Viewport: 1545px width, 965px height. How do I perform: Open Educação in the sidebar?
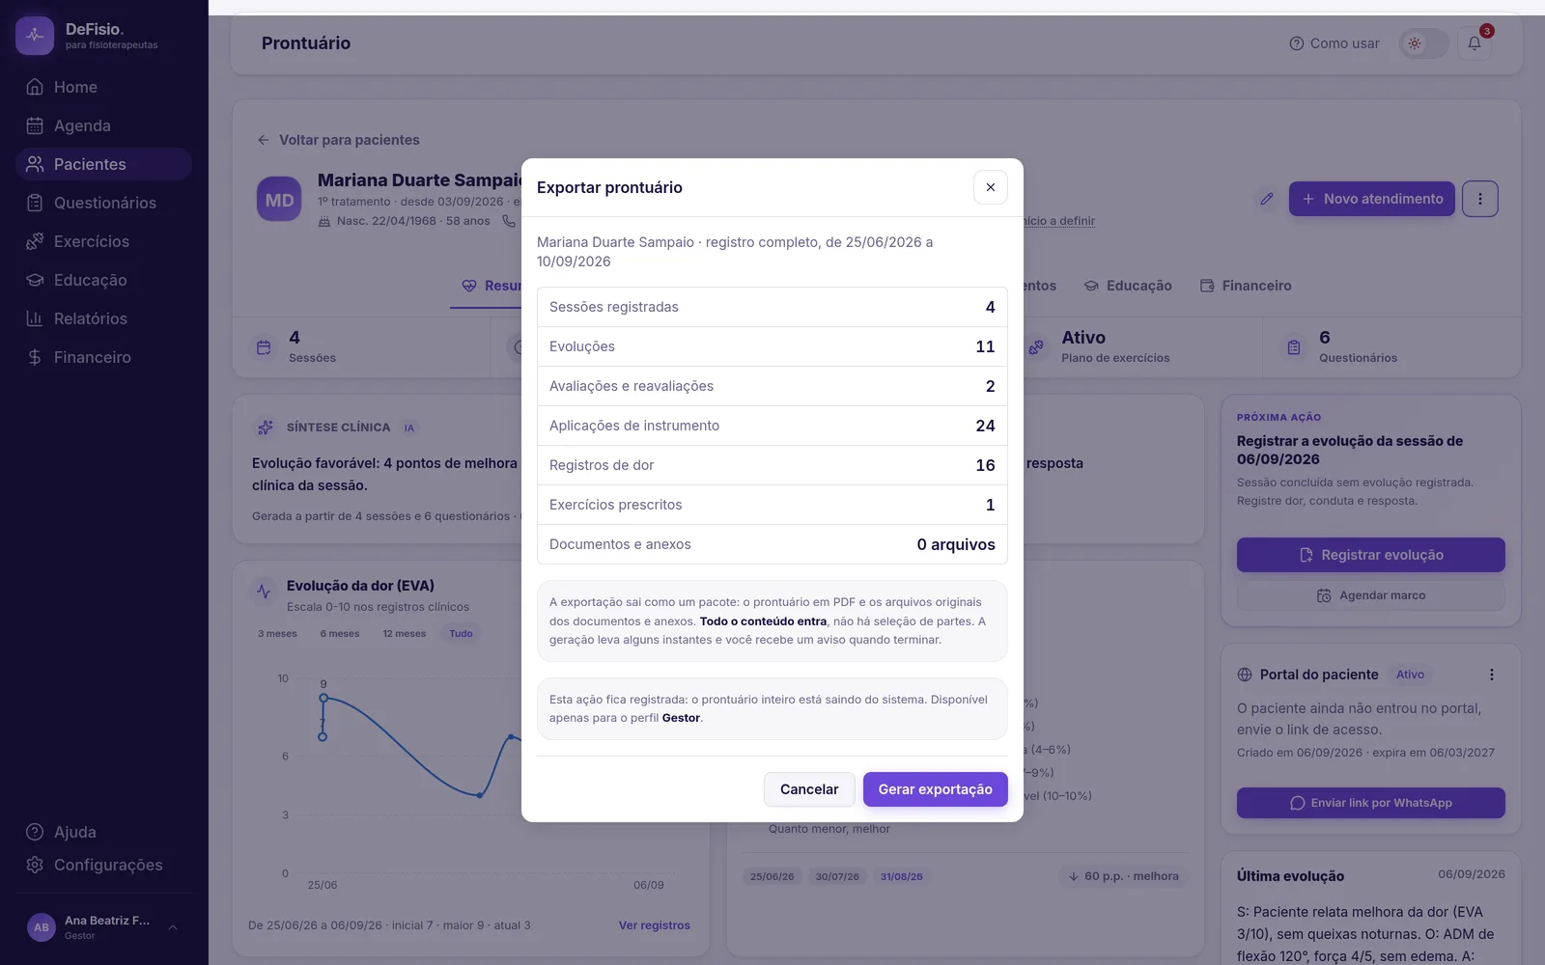tap(103, 280)
